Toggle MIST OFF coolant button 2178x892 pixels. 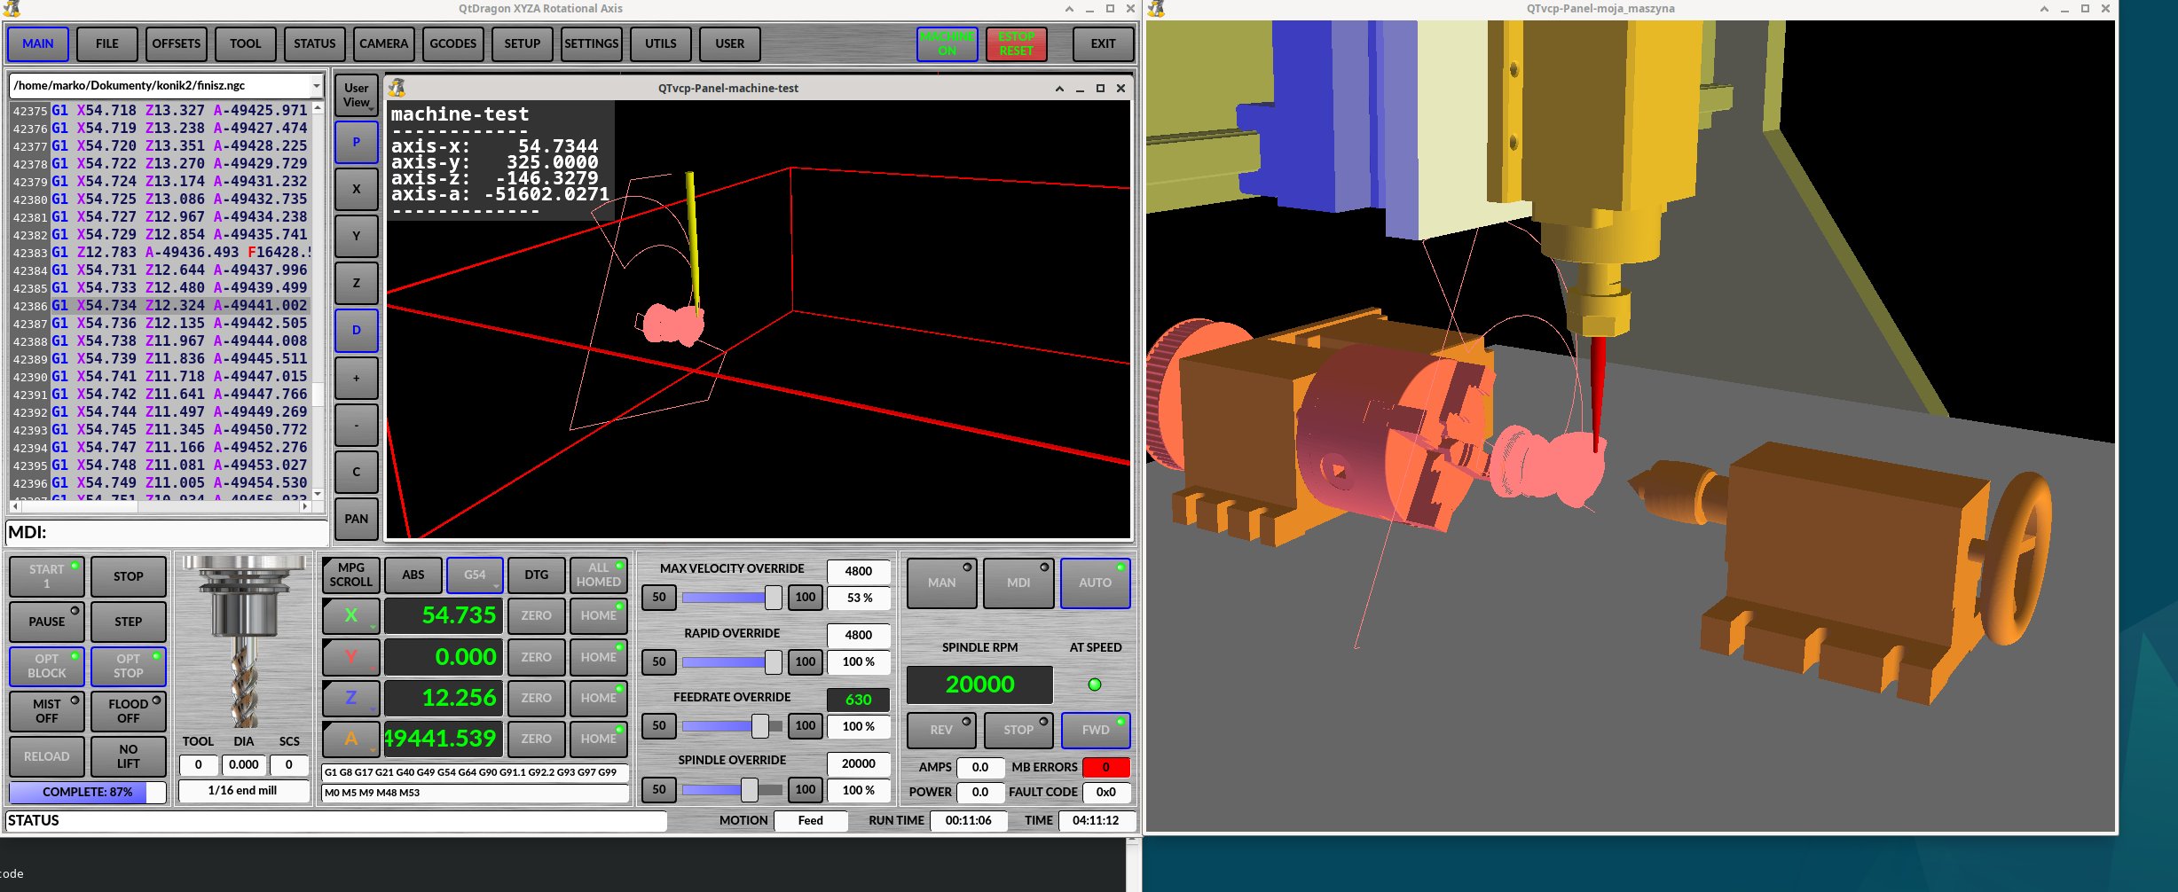pos(46,710)
